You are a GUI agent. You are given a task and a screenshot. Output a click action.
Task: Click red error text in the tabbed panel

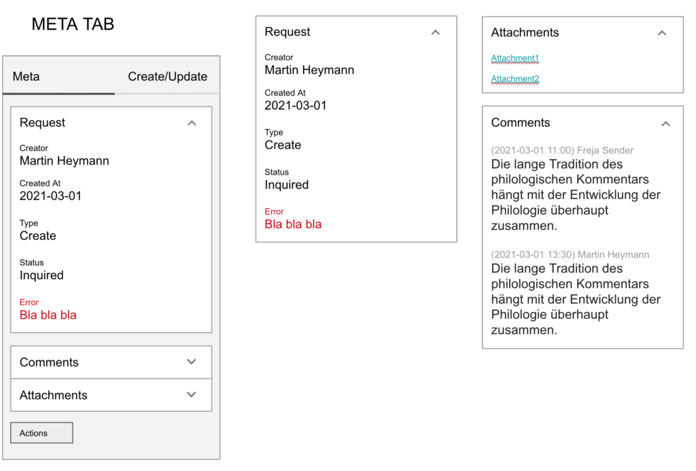[48, 315]
